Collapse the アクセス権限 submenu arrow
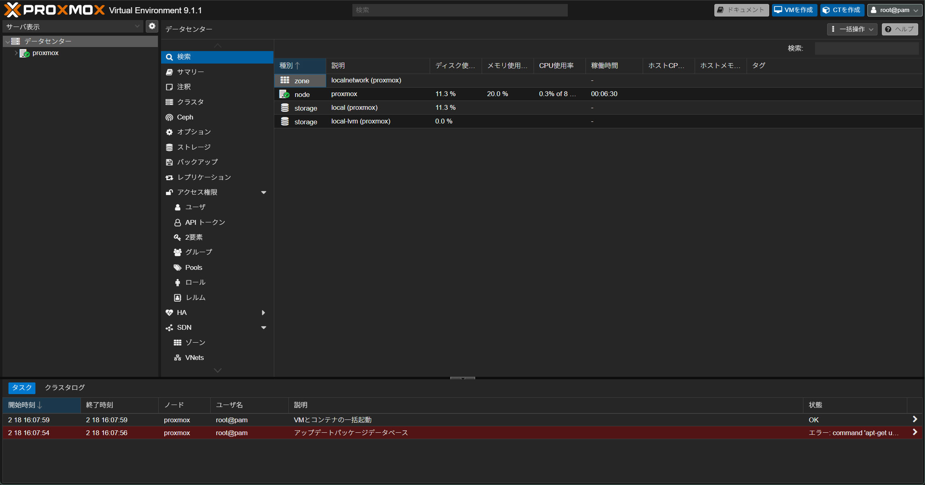Image resolution: width=925 pixels, height=485 pixels. tap(264, 192)
